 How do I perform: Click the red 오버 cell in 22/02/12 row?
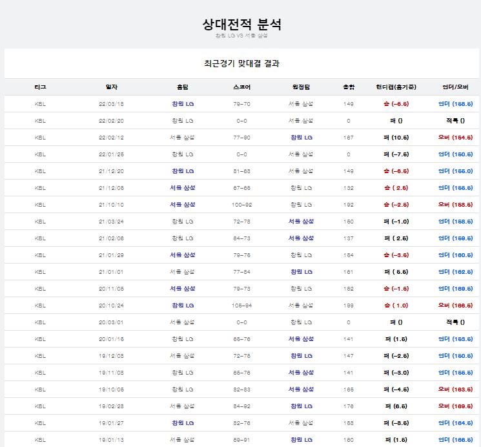(455, 138)
